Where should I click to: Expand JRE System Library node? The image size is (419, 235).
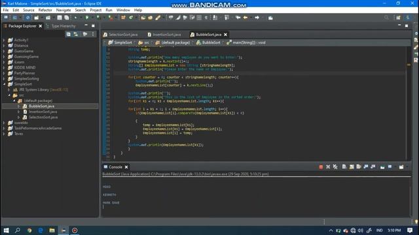[x=9, y=89]
